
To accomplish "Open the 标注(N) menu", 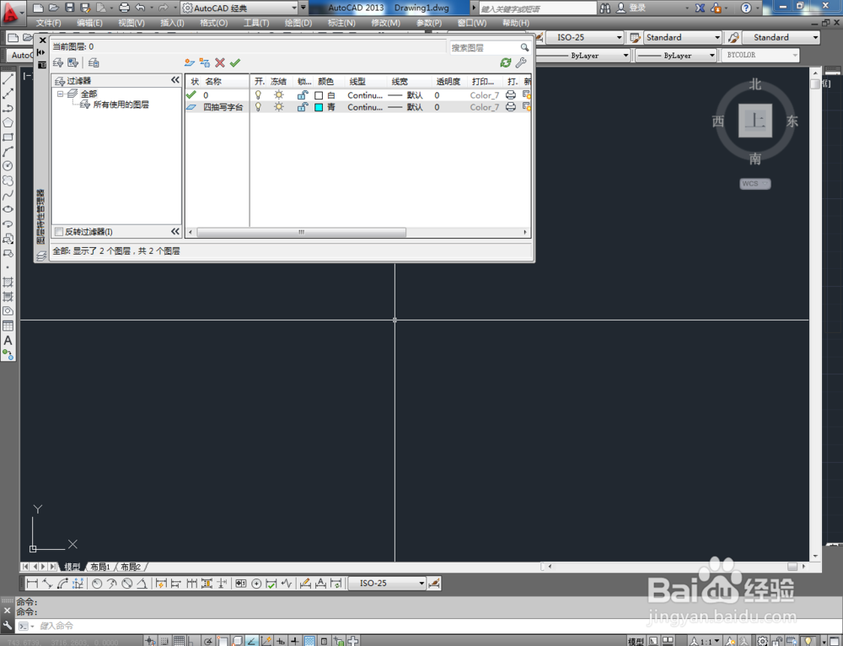I will [x=341, y=23].
